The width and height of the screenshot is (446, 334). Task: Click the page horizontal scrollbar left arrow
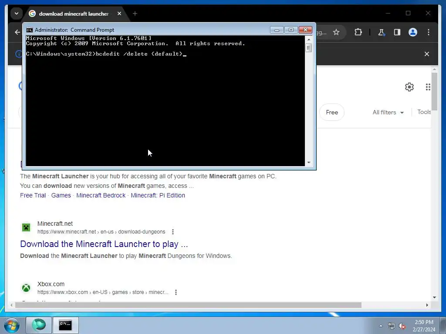click(11, 305)
